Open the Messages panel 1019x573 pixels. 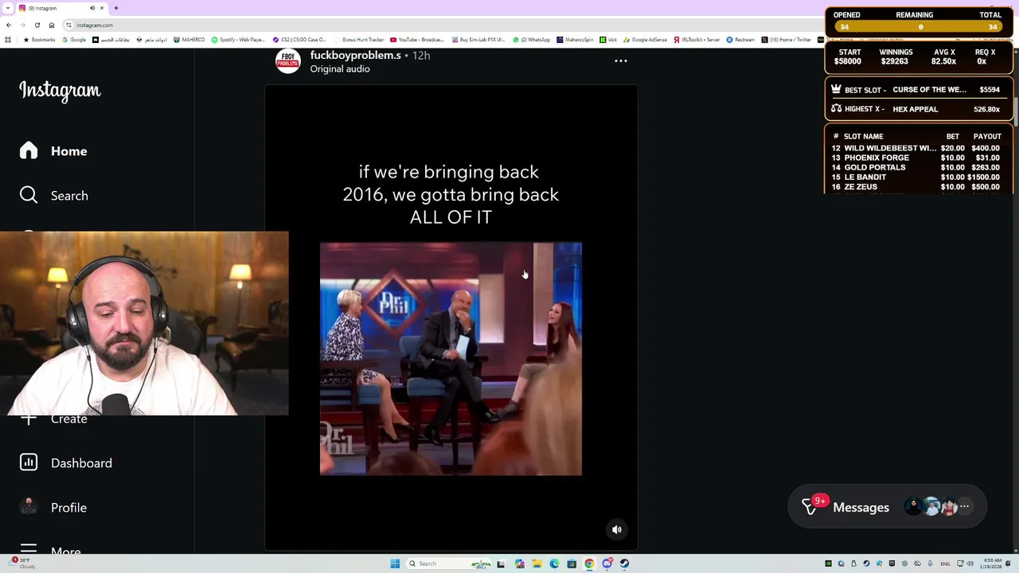coord(888,507)
